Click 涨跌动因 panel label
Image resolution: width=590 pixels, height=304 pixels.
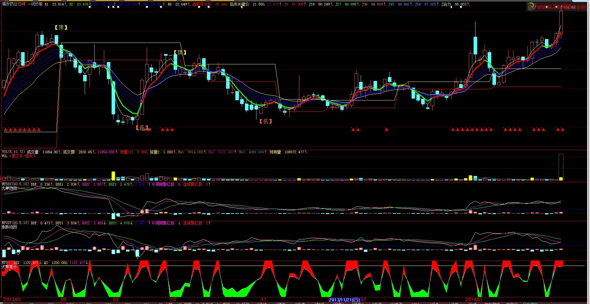coord(10,227)
